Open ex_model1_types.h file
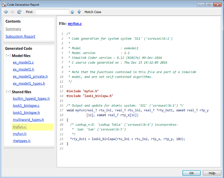Screen dimensions: 224x178 [x=29, y=83]
